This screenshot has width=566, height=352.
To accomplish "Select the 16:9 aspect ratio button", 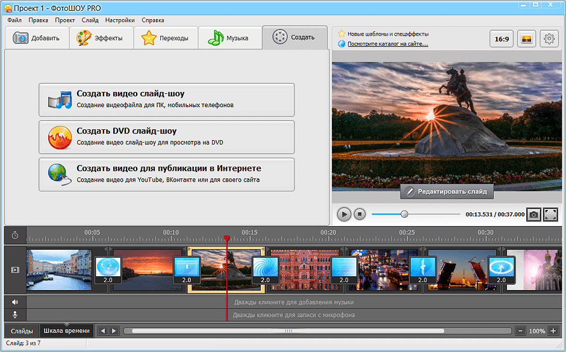I will pyautogui.click(x=502, y=39).
